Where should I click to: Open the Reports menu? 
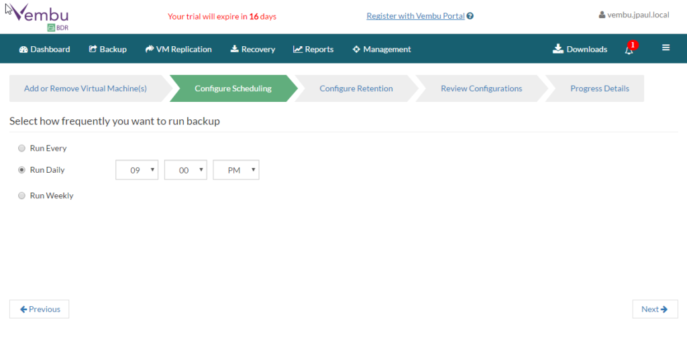[x=313, y=49]
